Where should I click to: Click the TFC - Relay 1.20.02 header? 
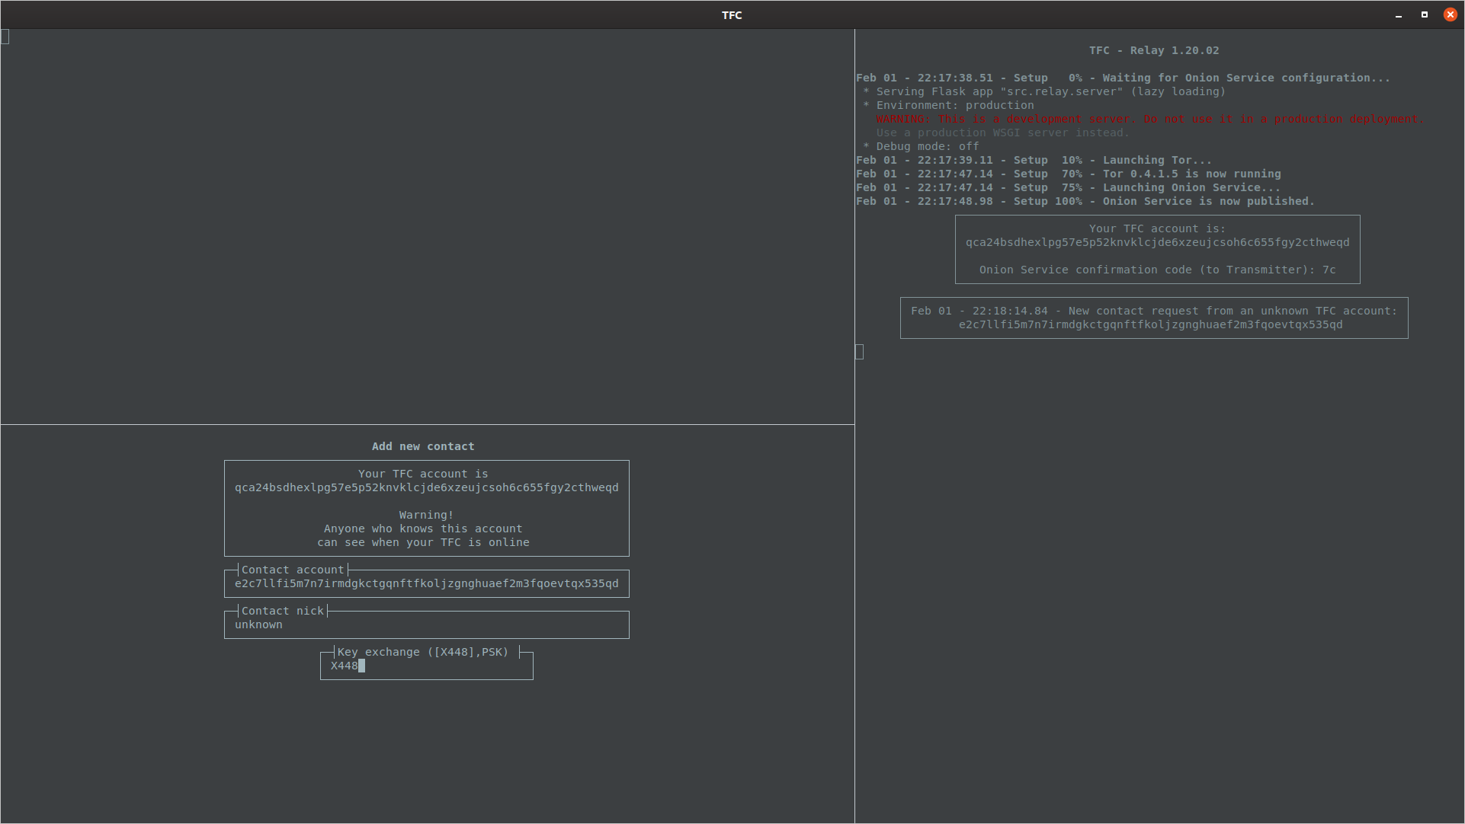coord(1153,50)
